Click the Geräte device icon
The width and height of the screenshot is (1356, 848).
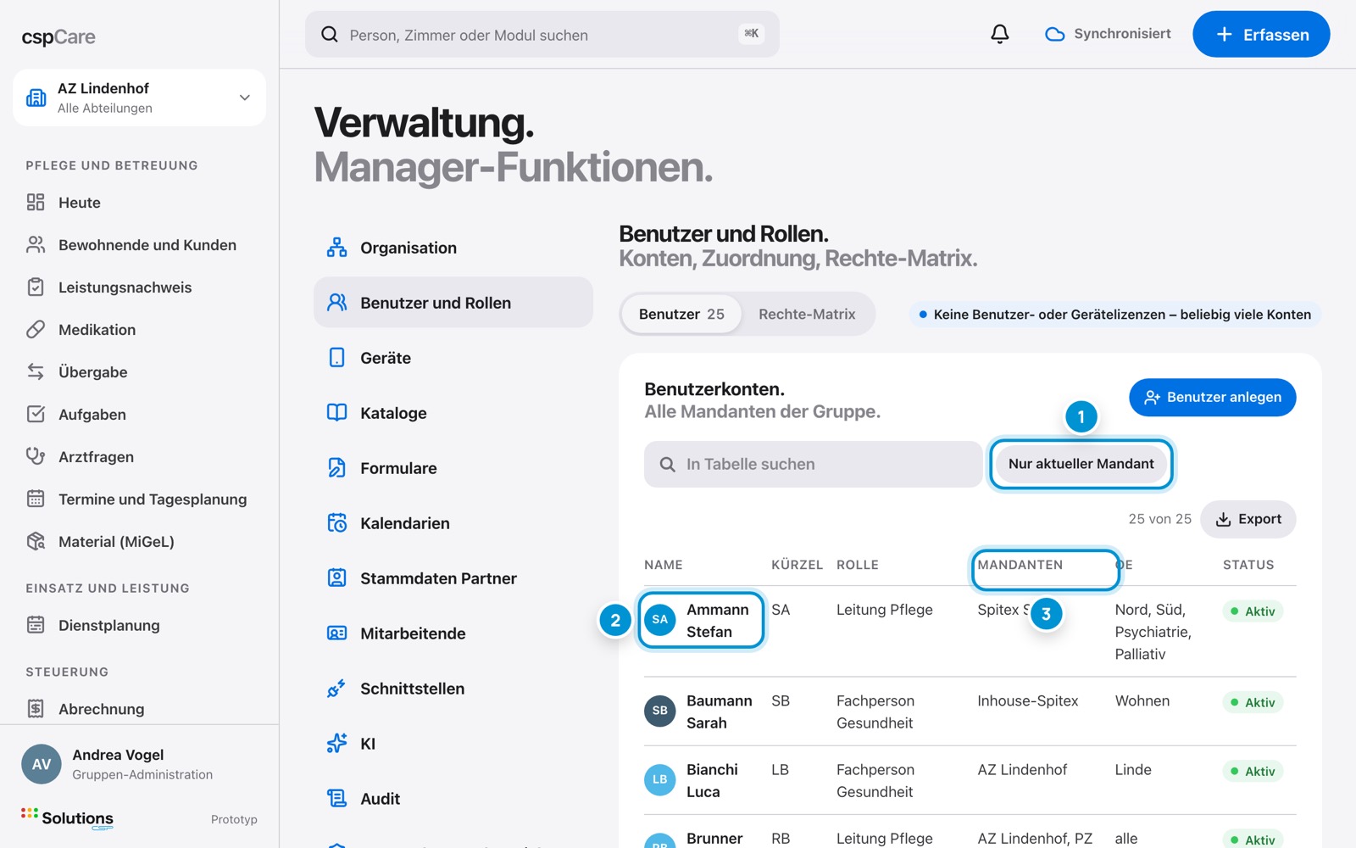click(x=336, y=358)
